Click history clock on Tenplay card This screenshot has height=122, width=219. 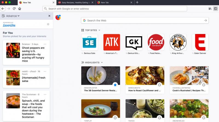115,118
